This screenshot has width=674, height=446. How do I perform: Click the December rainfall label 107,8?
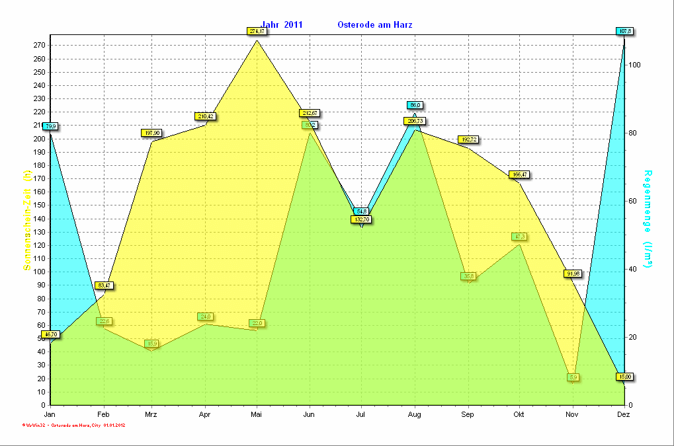[624, 31]
